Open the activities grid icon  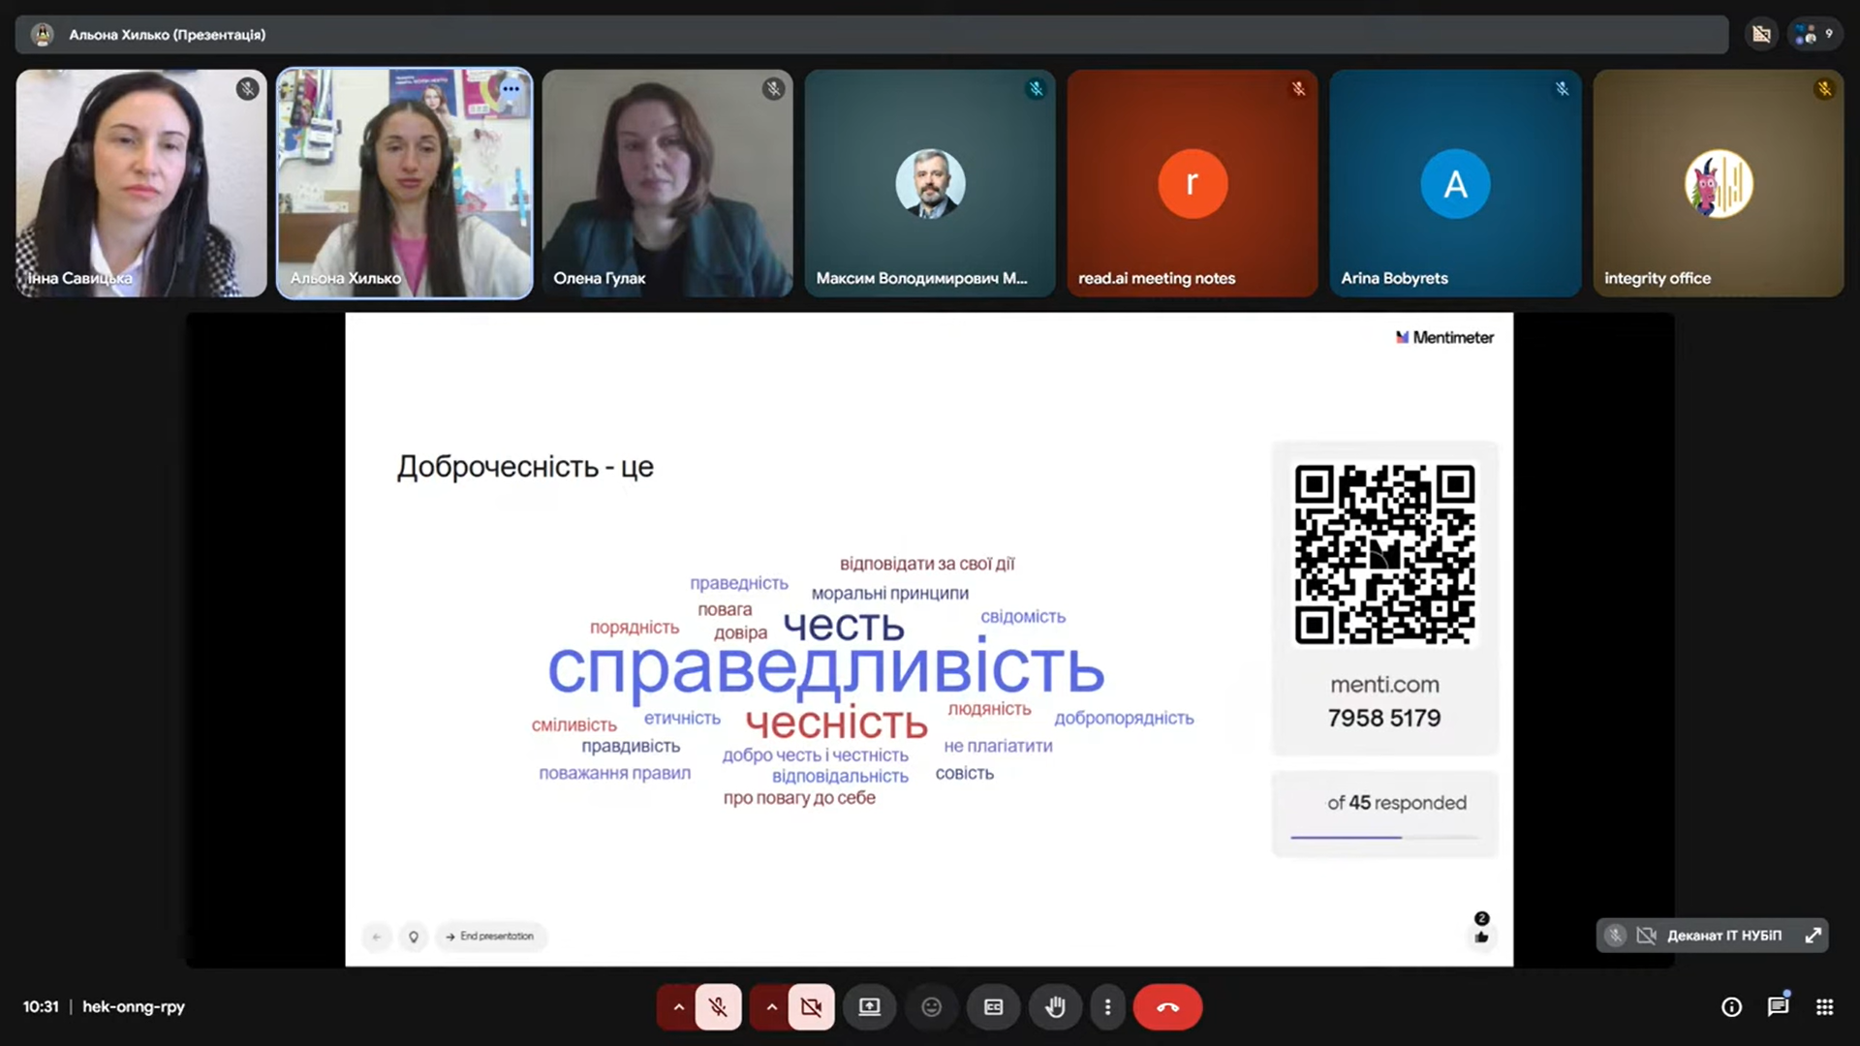(1824, 1007)
